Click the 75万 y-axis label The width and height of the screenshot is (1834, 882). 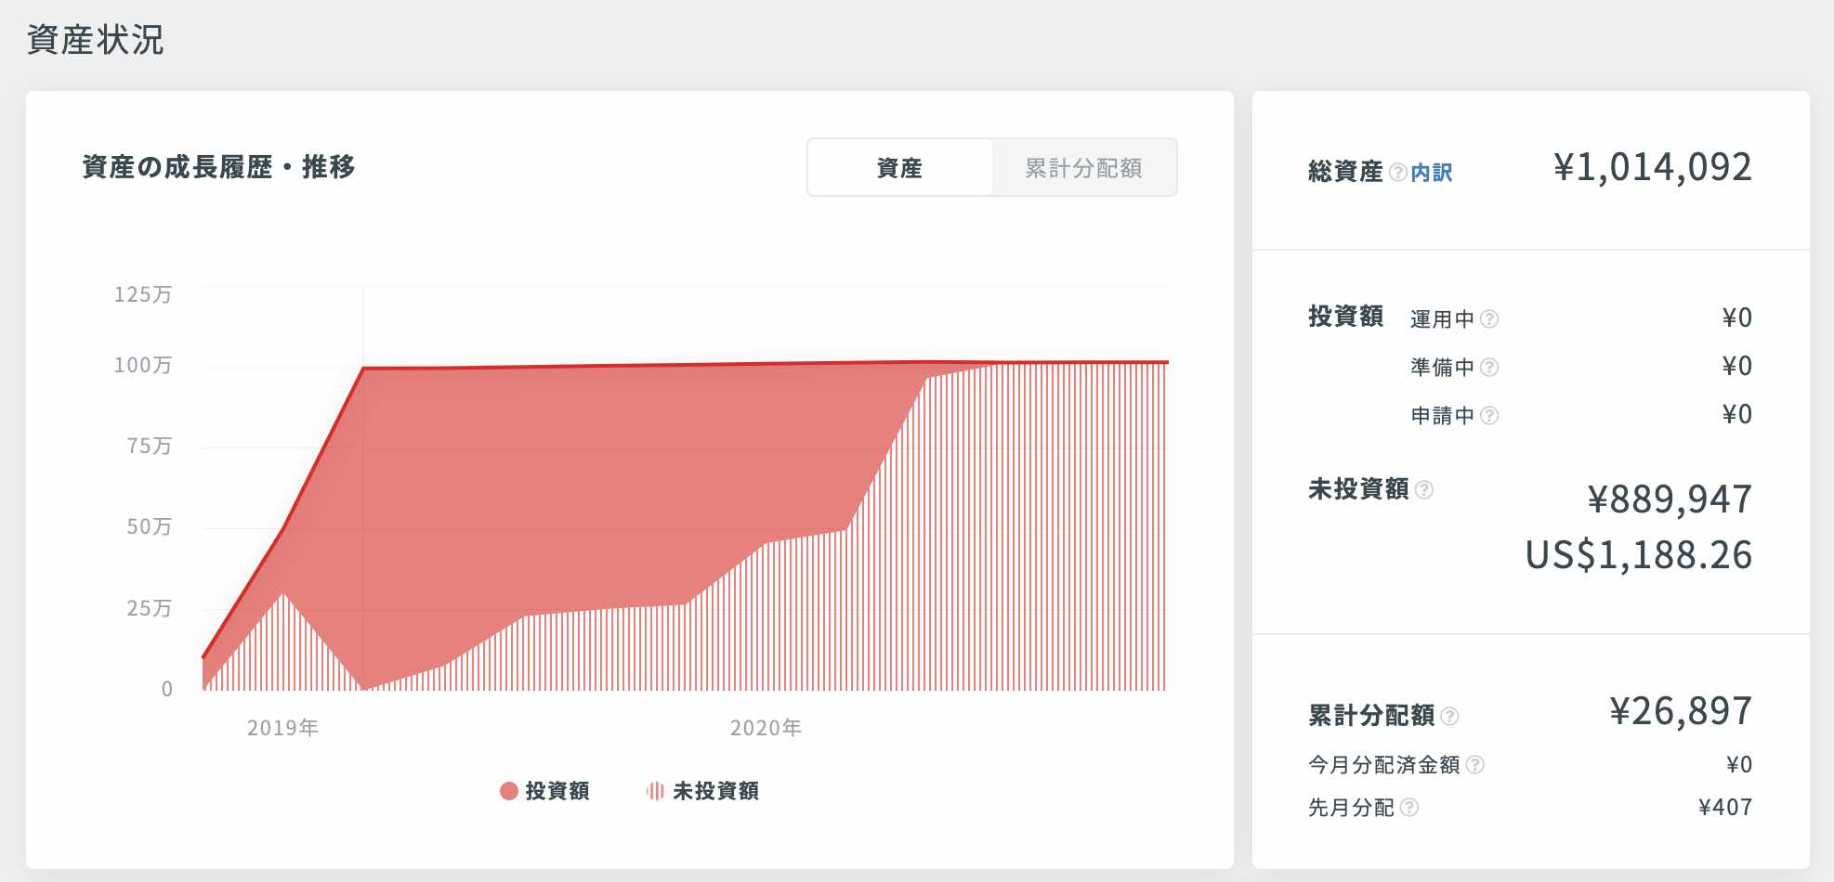[150, 447]
